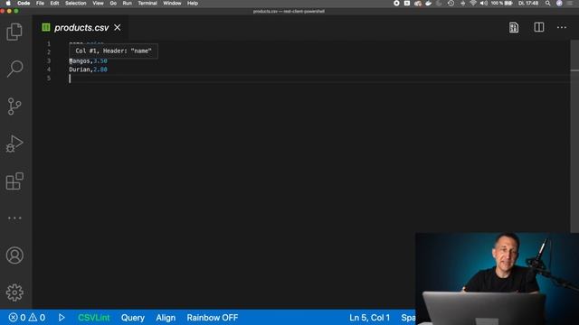This screenshot has width=579, height=325.
Task: Open Query from the status bar
Action: [133, 318]
